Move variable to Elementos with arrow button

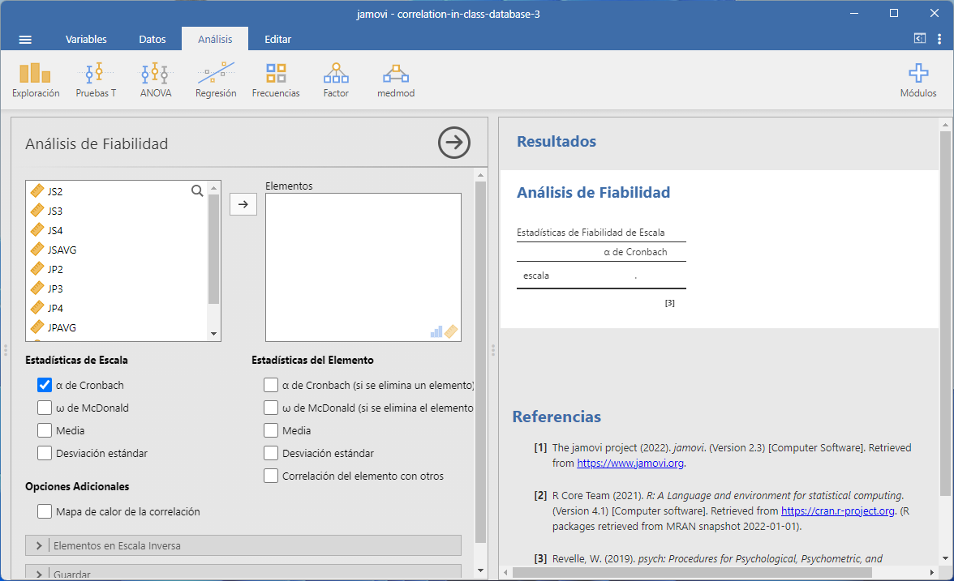tap(243, 205)
